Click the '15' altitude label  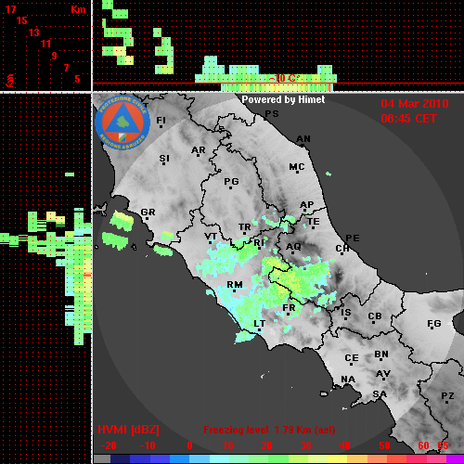pos(22,20)
